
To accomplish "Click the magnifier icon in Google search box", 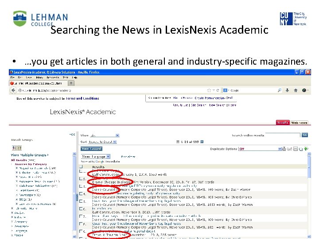I will (280, 90).
